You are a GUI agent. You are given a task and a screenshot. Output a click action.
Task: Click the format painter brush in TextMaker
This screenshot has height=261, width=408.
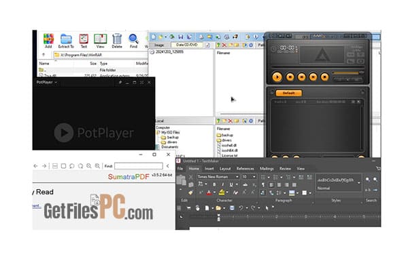(190, 193)
